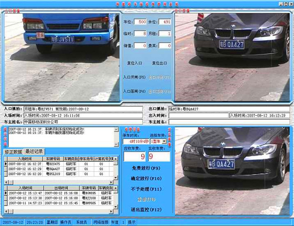Viewport: 294px width, 226px height.
Task: Click status bar date 2007-08-12
Action: pyautogui.click(x=13, y=222)
